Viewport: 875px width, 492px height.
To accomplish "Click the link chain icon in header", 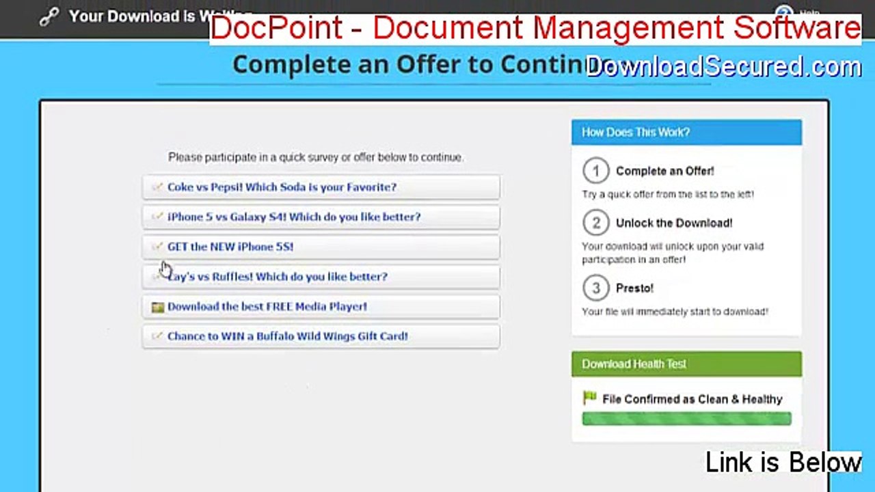I will [x=49, y=16].
